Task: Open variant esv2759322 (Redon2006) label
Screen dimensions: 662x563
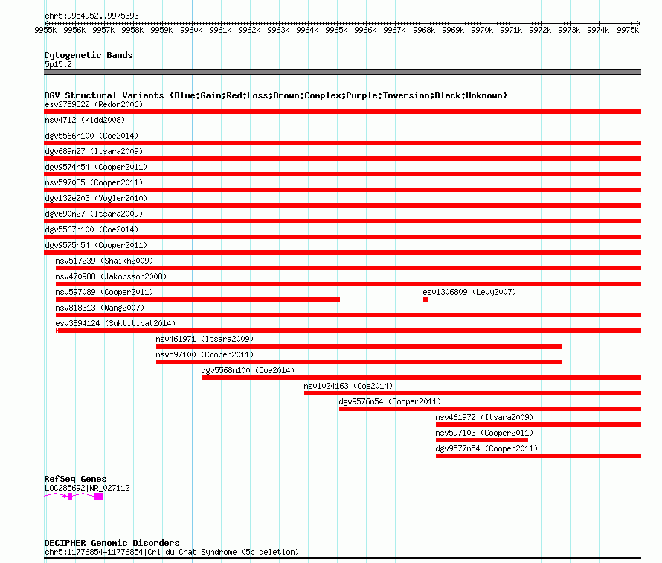Action: [x=94, y=104]
